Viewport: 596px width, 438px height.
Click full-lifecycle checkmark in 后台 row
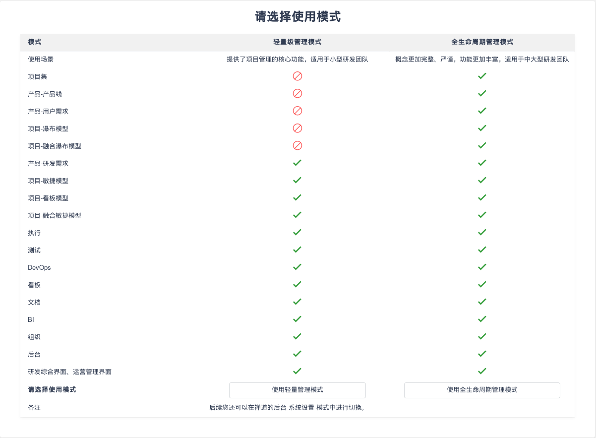(482, 354)
